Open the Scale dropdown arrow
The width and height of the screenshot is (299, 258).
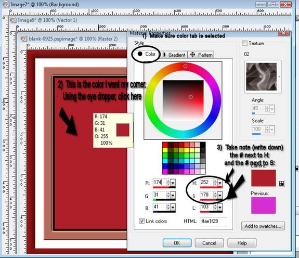click(x=272, y=130)
